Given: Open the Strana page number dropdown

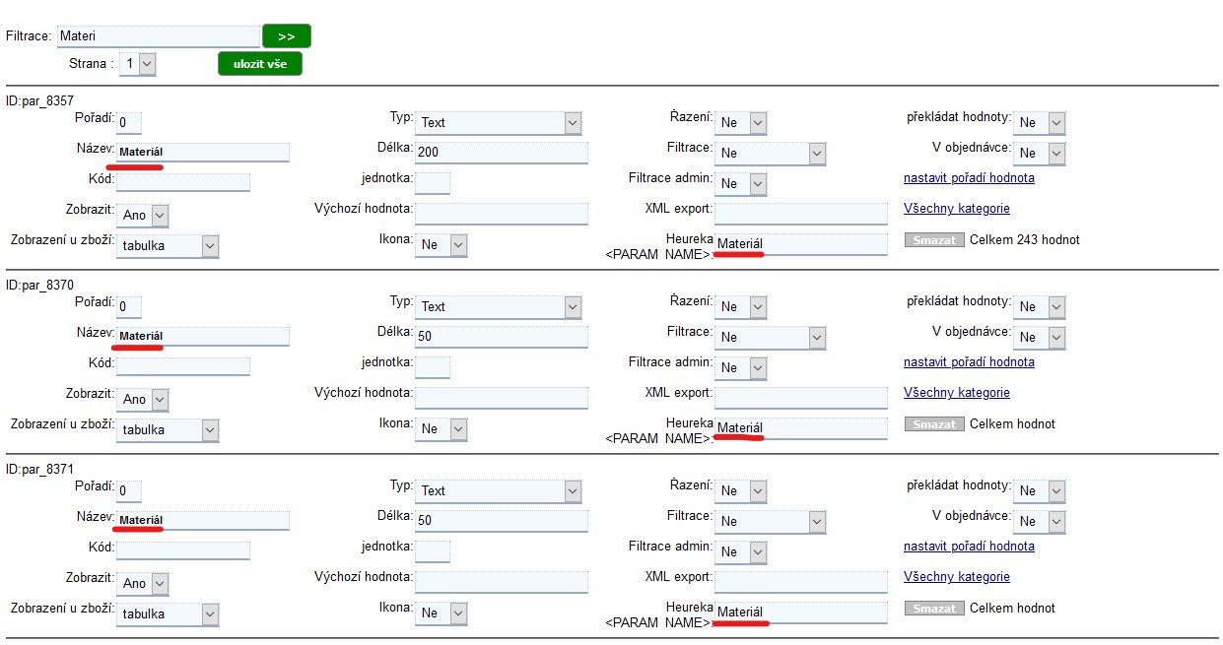Looking at the screenshot, I should (138, 64).
